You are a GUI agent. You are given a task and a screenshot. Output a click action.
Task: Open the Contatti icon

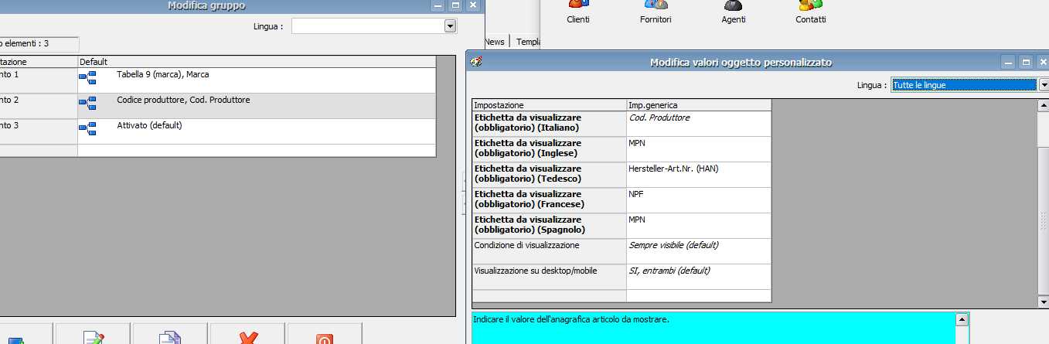pyautogui.click(x=810, y=12)
